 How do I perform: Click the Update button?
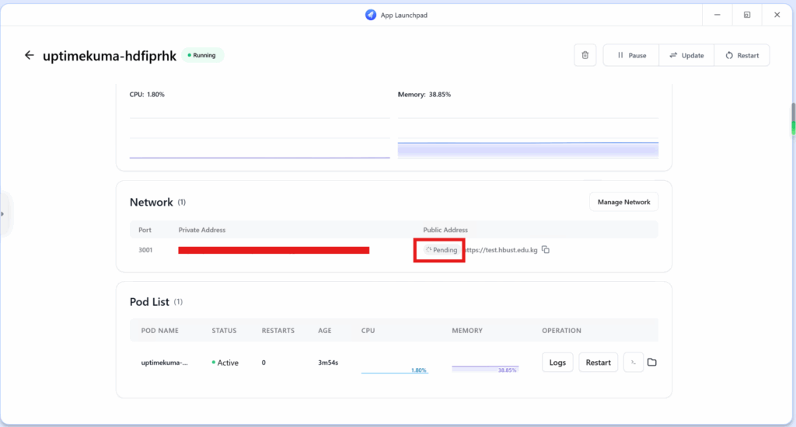tap(686, 55)
